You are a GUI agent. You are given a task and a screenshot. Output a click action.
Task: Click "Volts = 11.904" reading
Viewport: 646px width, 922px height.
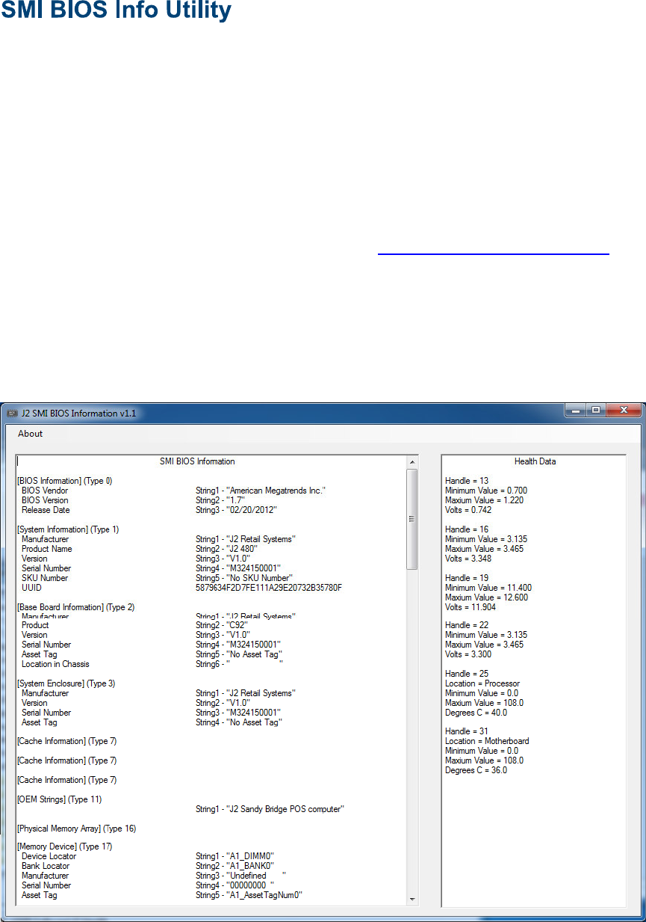(x=470, y=607)
